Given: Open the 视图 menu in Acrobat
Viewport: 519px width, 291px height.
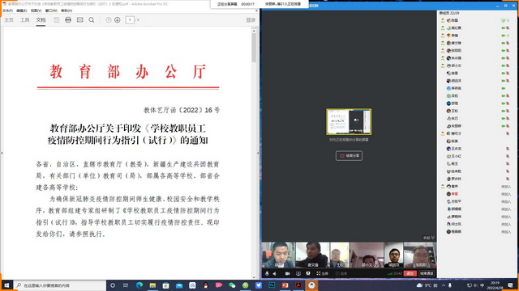Looking at the screenshot, I should [x=36, y=11].
